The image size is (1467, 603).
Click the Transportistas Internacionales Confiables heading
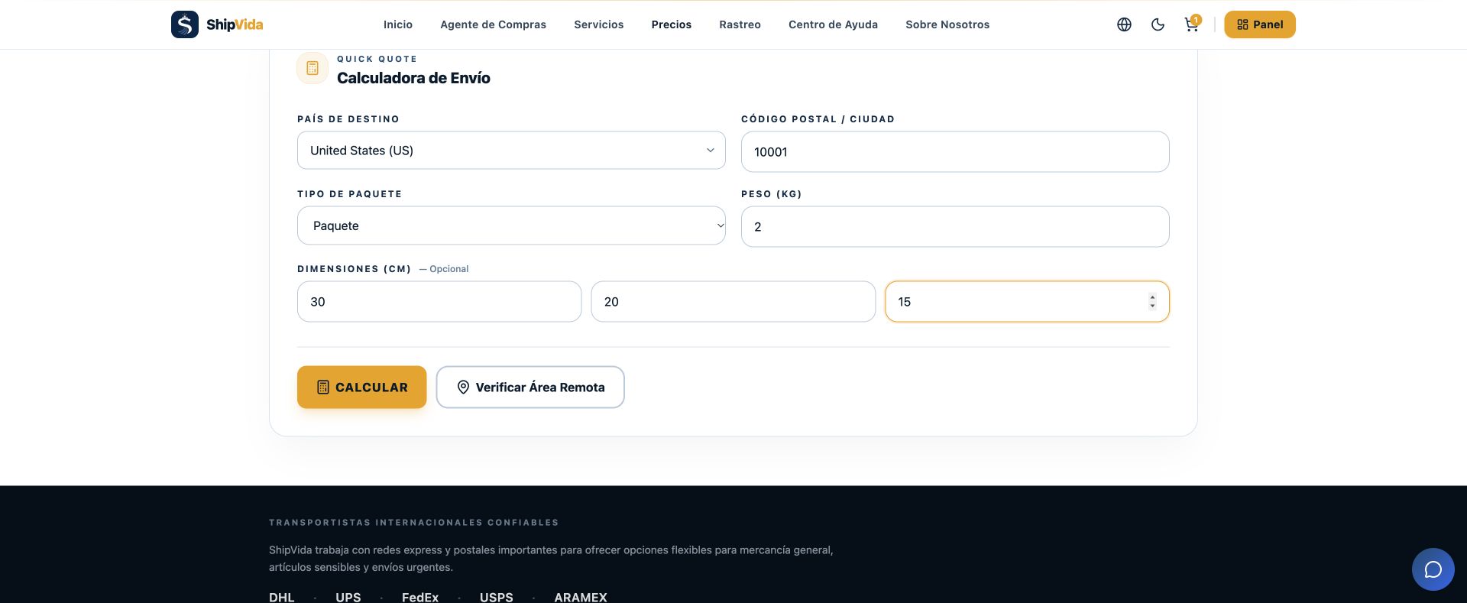coord(413,523)
